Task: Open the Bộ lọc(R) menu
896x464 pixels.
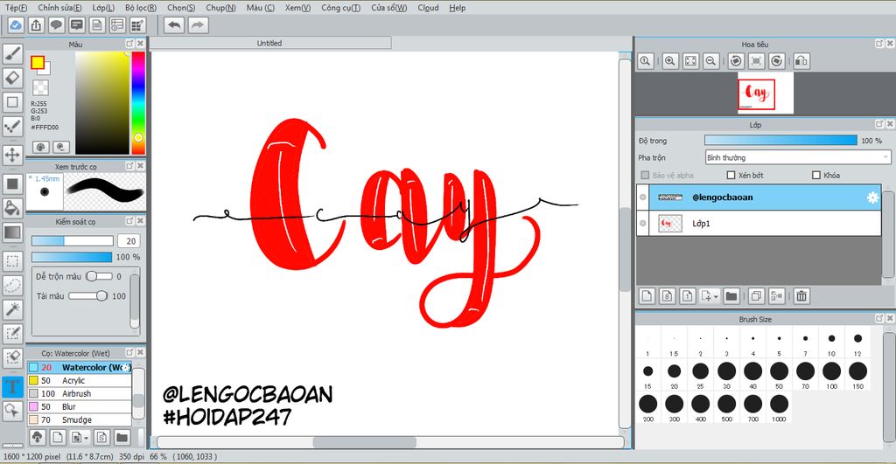Action: pos(141,7)
